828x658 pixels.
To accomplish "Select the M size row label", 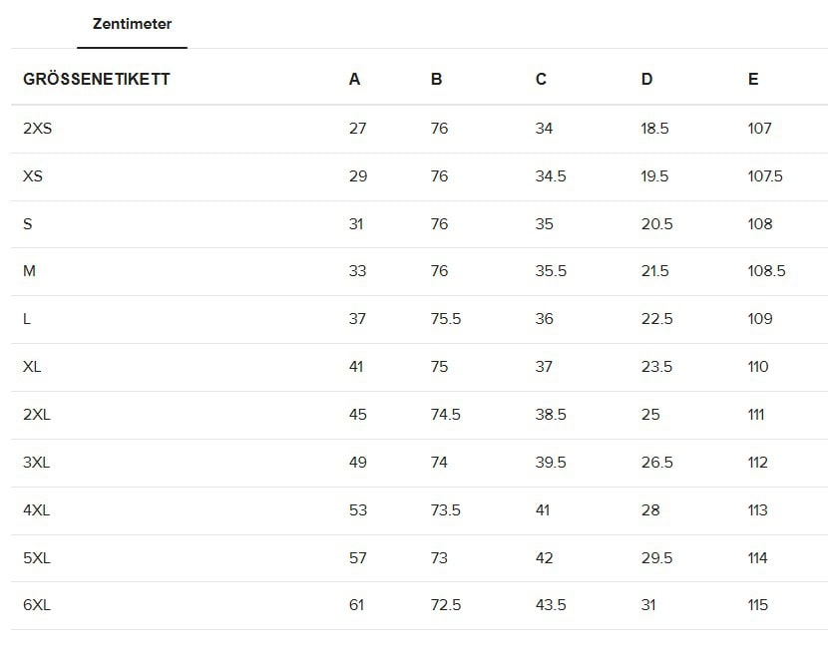I will coord(29,271).
